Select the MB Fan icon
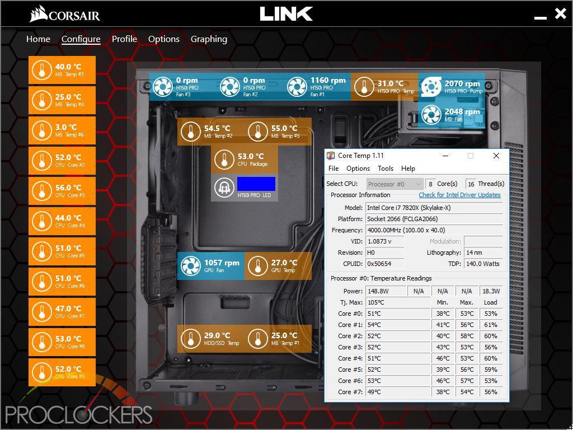 (x=431, y=115)
